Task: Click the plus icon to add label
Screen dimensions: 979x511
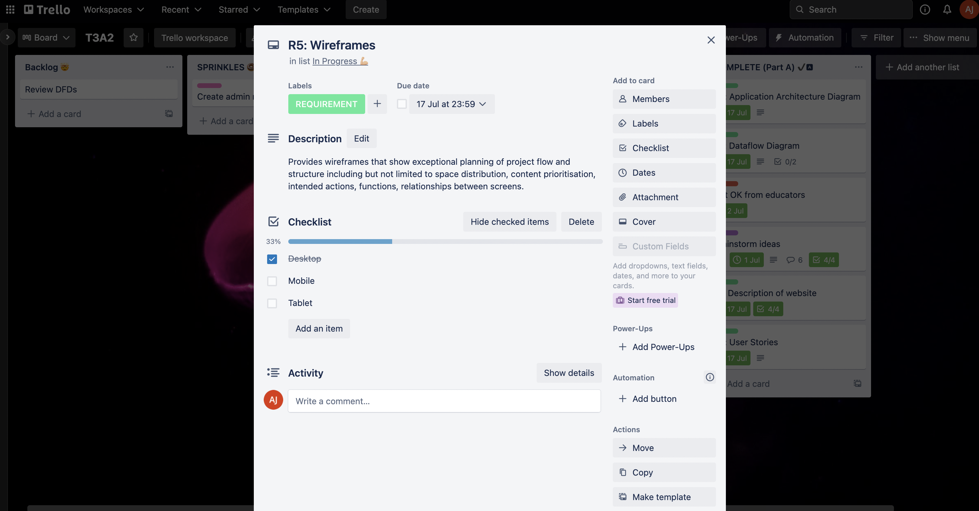Action: [377, 104]
